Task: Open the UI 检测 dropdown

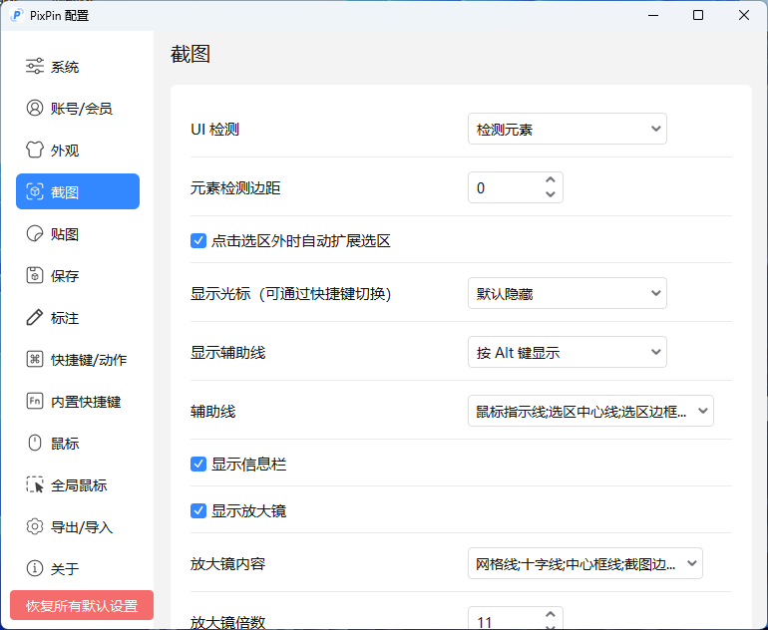Action: point(568,129)
